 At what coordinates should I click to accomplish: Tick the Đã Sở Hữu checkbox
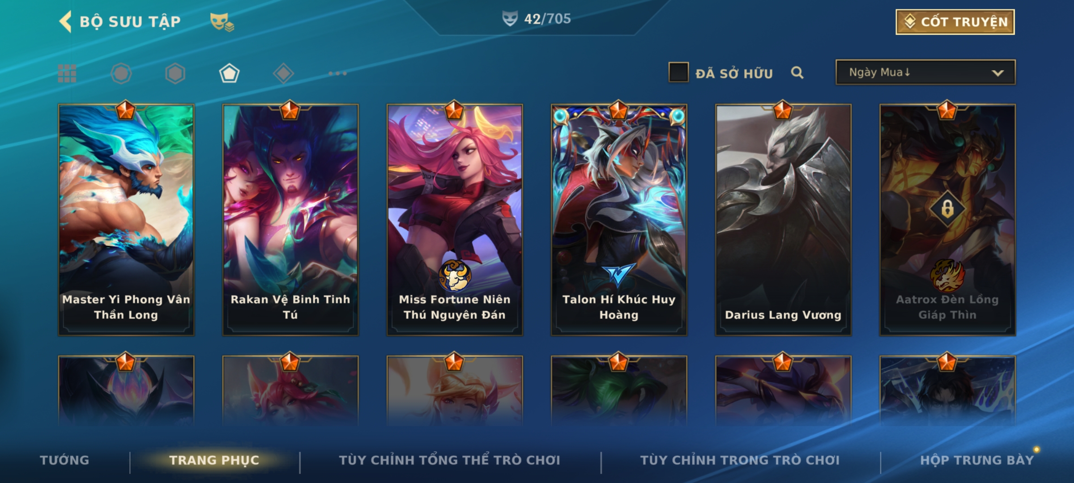click(x=678, y=72)
